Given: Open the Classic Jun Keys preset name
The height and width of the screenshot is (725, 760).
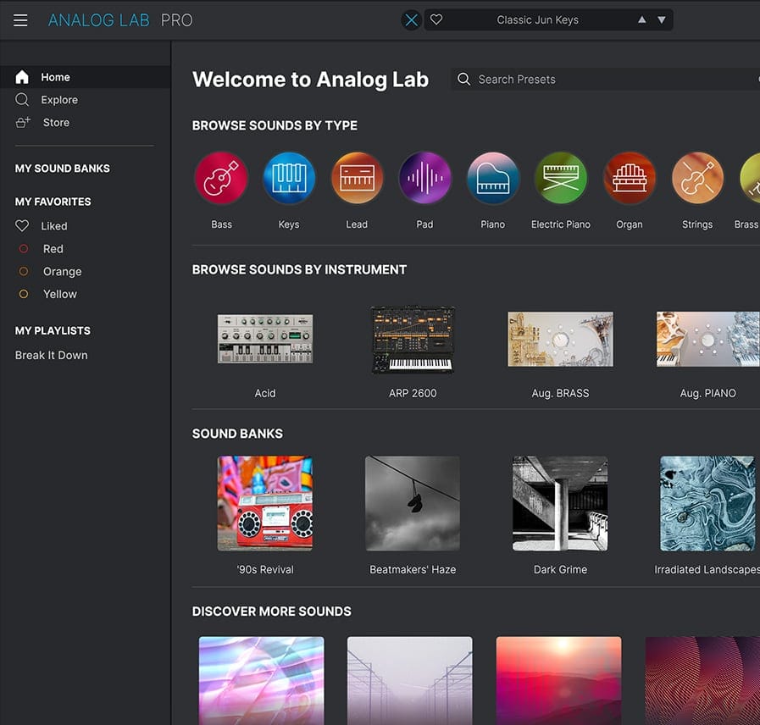Looking at the screenshot, I should click(x=537, y=20).
